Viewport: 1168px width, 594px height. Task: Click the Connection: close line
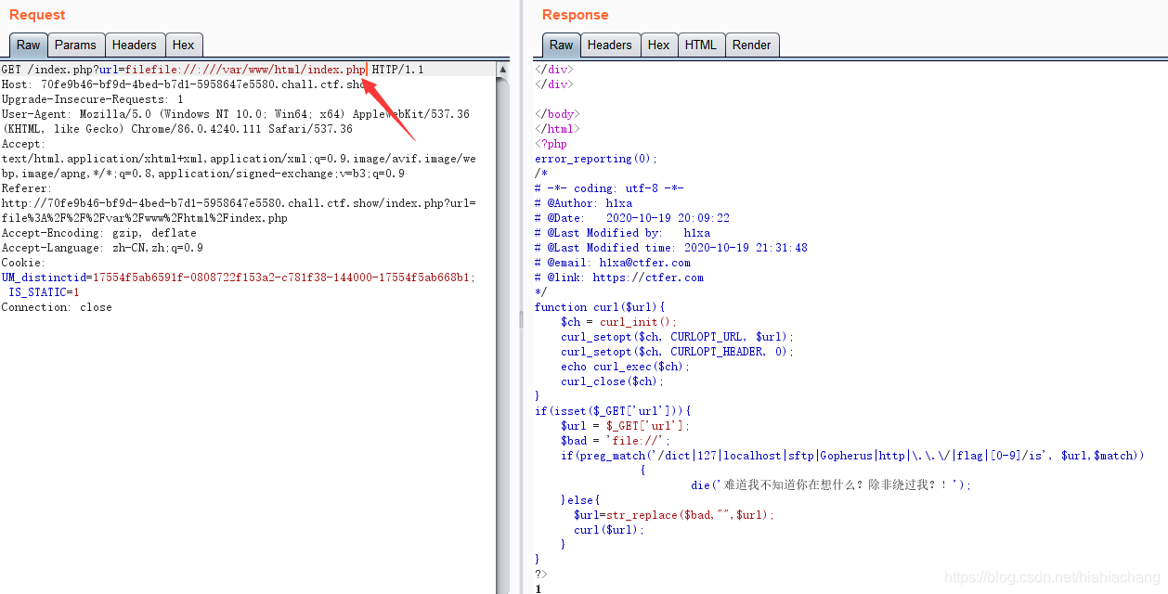pos(57,307)
